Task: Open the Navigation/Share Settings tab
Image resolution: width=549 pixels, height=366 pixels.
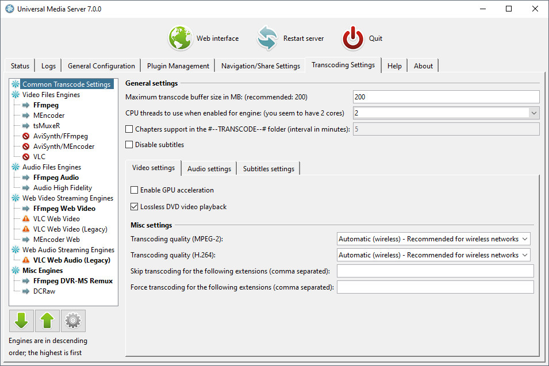Action: (x=260, y=65)
